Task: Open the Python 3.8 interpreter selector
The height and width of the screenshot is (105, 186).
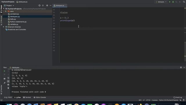Action: [169, 100]
